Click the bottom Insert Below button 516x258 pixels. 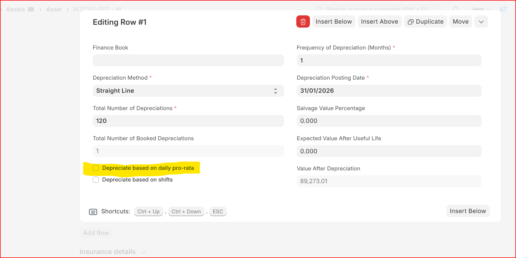pyautogui.click(x=468, y=211)
